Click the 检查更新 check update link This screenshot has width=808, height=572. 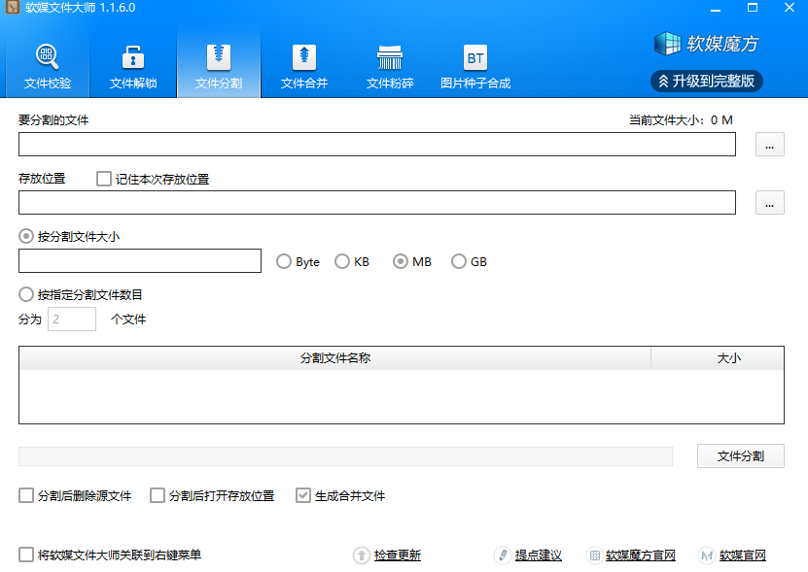[398, 555]
